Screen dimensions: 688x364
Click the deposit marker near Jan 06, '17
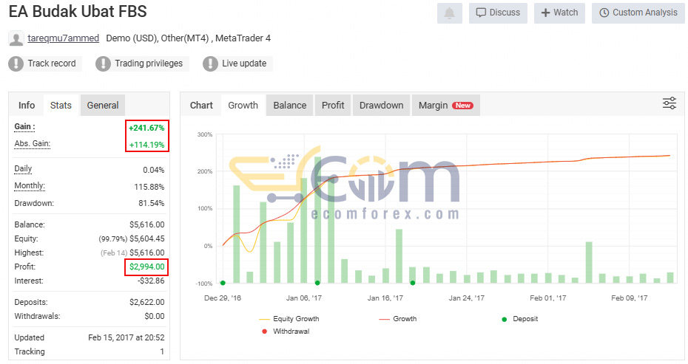click(x=317, y=283)
